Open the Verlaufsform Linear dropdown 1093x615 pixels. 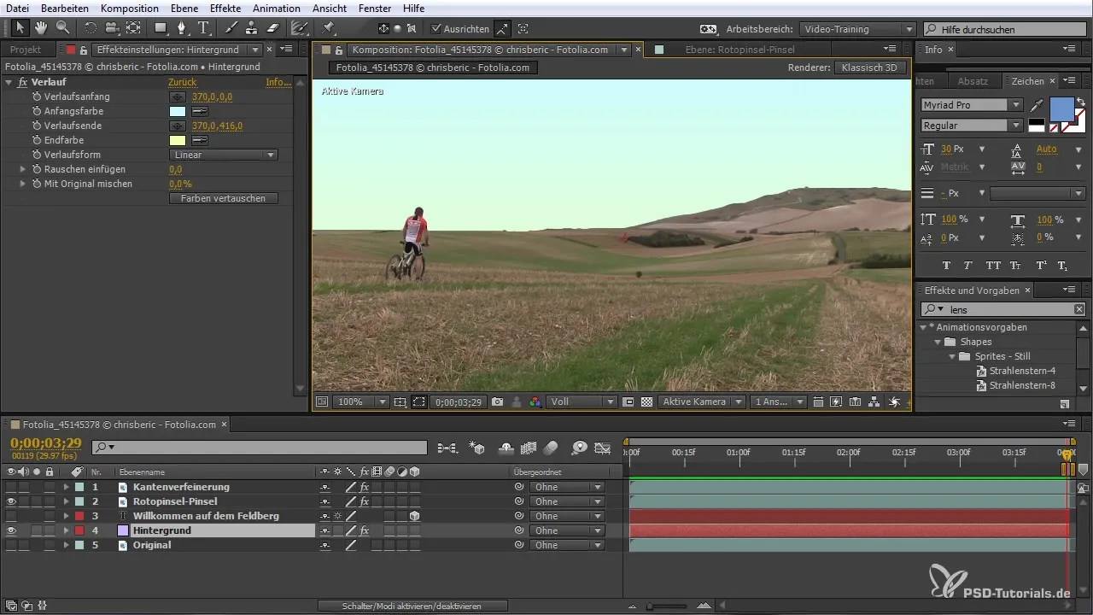[x=224, y=155]
